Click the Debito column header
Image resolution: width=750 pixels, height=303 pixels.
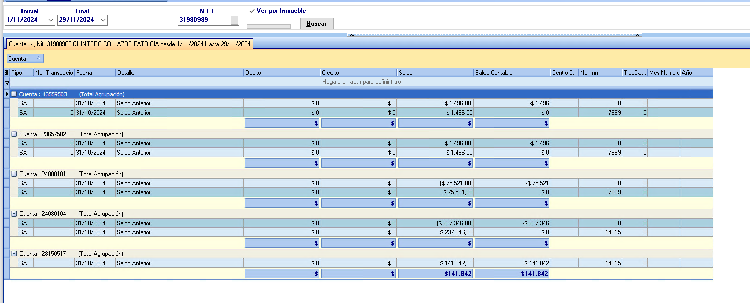pyautogui.click(x=281, y=73)
